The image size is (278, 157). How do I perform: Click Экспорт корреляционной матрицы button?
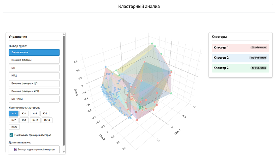[34, 149]
